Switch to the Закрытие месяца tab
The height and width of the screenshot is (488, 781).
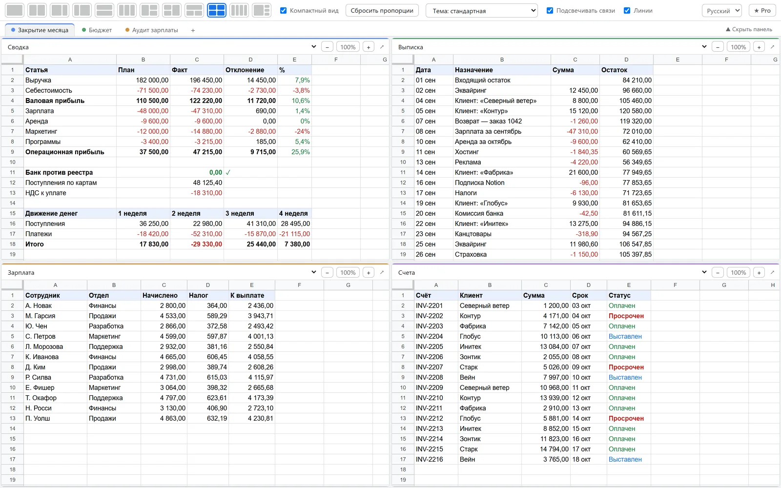coord(40,30)
